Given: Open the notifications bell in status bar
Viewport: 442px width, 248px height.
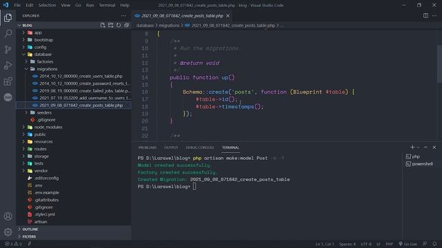Looking at the screenshot, I should [x=434, y=244].
